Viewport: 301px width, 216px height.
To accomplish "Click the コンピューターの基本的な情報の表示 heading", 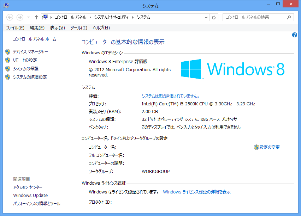I will (123, 42).
